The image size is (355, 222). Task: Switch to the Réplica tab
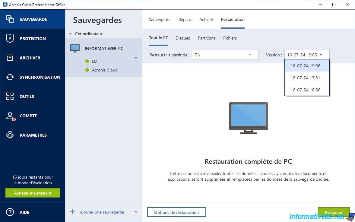pos(185,20)
